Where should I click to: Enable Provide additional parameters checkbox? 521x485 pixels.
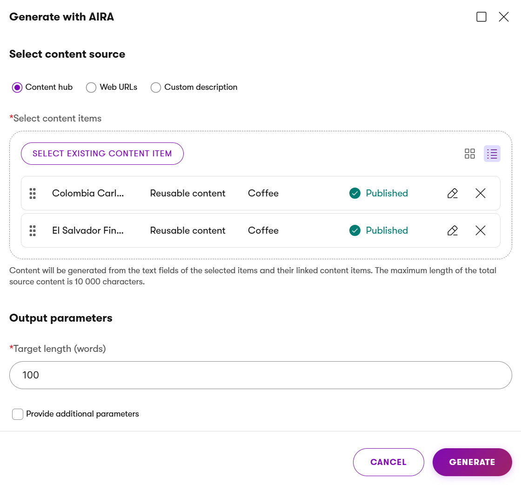click(x=18, y=414)
